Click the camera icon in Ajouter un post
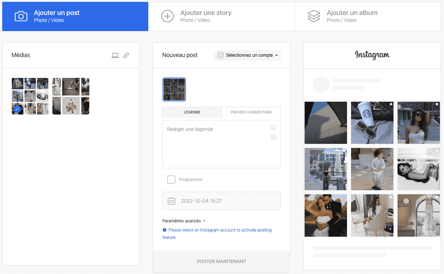This screenshot has height=274, width=444. (x=21, y=16)
